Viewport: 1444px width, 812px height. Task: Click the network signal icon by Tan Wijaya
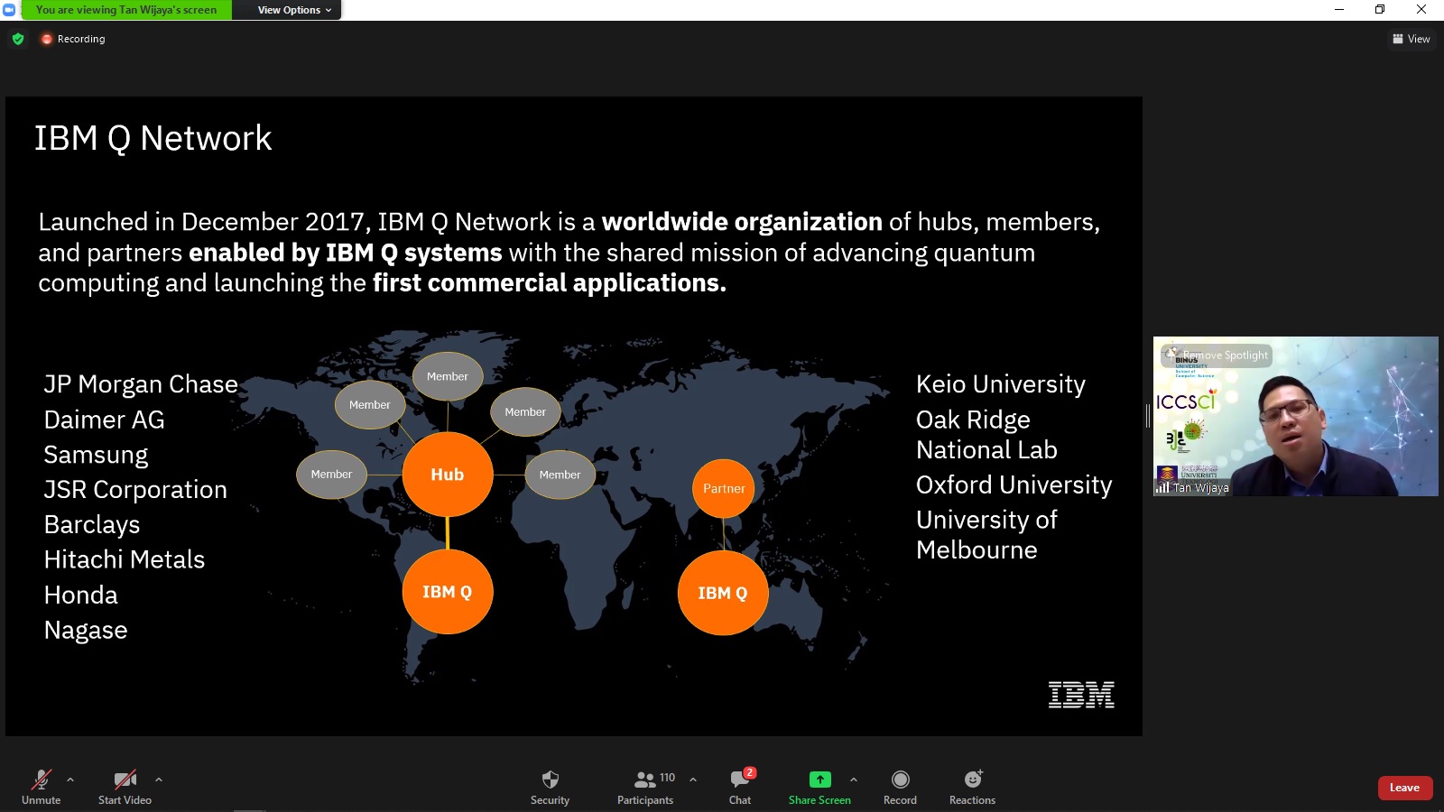1163,487
